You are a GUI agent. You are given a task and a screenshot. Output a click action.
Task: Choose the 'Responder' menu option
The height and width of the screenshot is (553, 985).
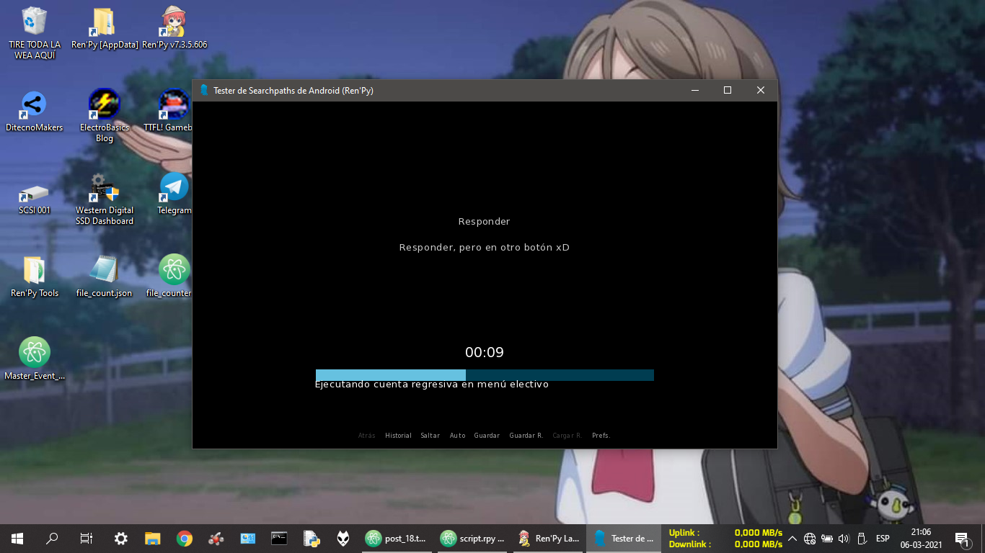point(484,222)
